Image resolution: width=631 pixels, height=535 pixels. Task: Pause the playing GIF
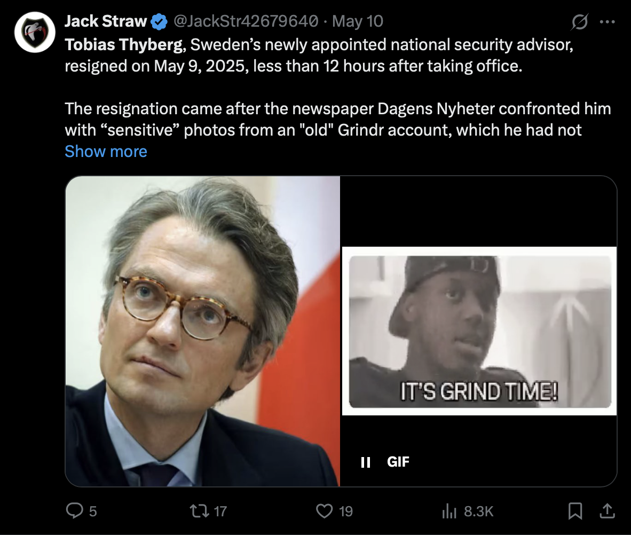coord(366,462)
